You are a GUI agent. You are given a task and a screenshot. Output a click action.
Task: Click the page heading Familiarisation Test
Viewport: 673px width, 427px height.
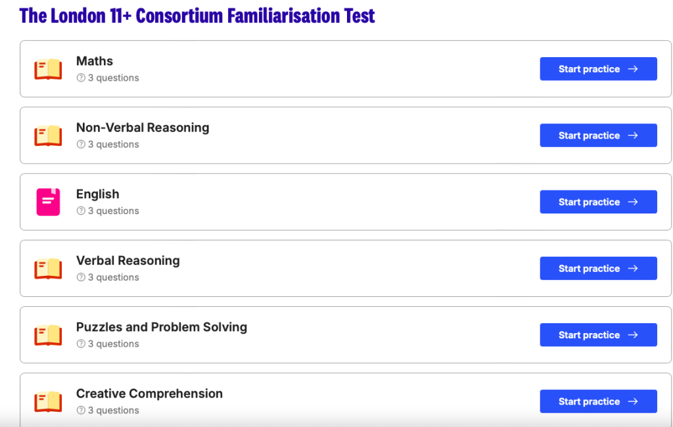pyautogui.click(x=197, y=15)
